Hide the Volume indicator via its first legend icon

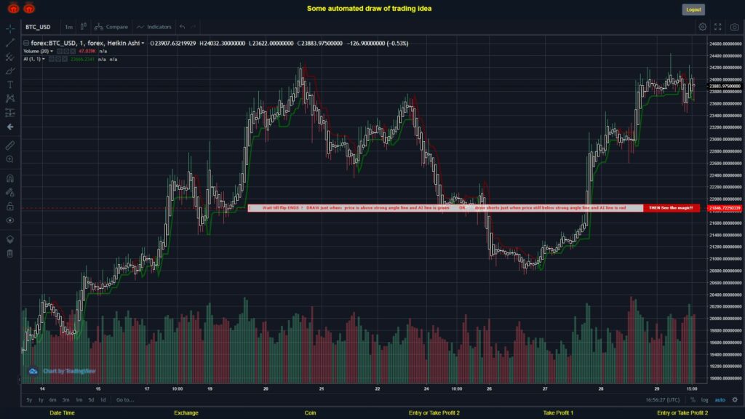tap(60, 52)
